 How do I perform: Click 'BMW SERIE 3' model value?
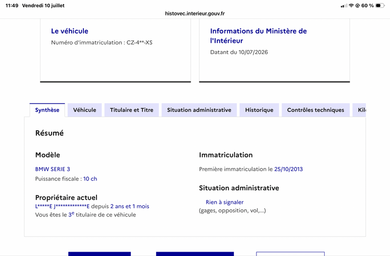point(53,169)
